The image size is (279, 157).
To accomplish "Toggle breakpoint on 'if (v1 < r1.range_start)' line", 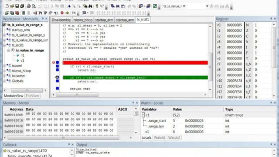I will click(x=57, y=66).
